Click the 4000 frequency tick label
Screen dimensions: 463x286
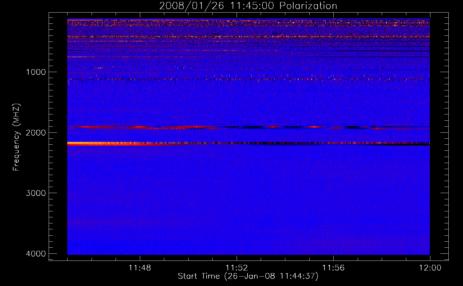point(36,254)
